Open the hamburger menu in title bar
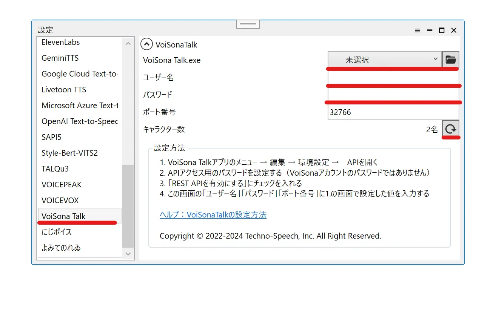 click(417, 31)
